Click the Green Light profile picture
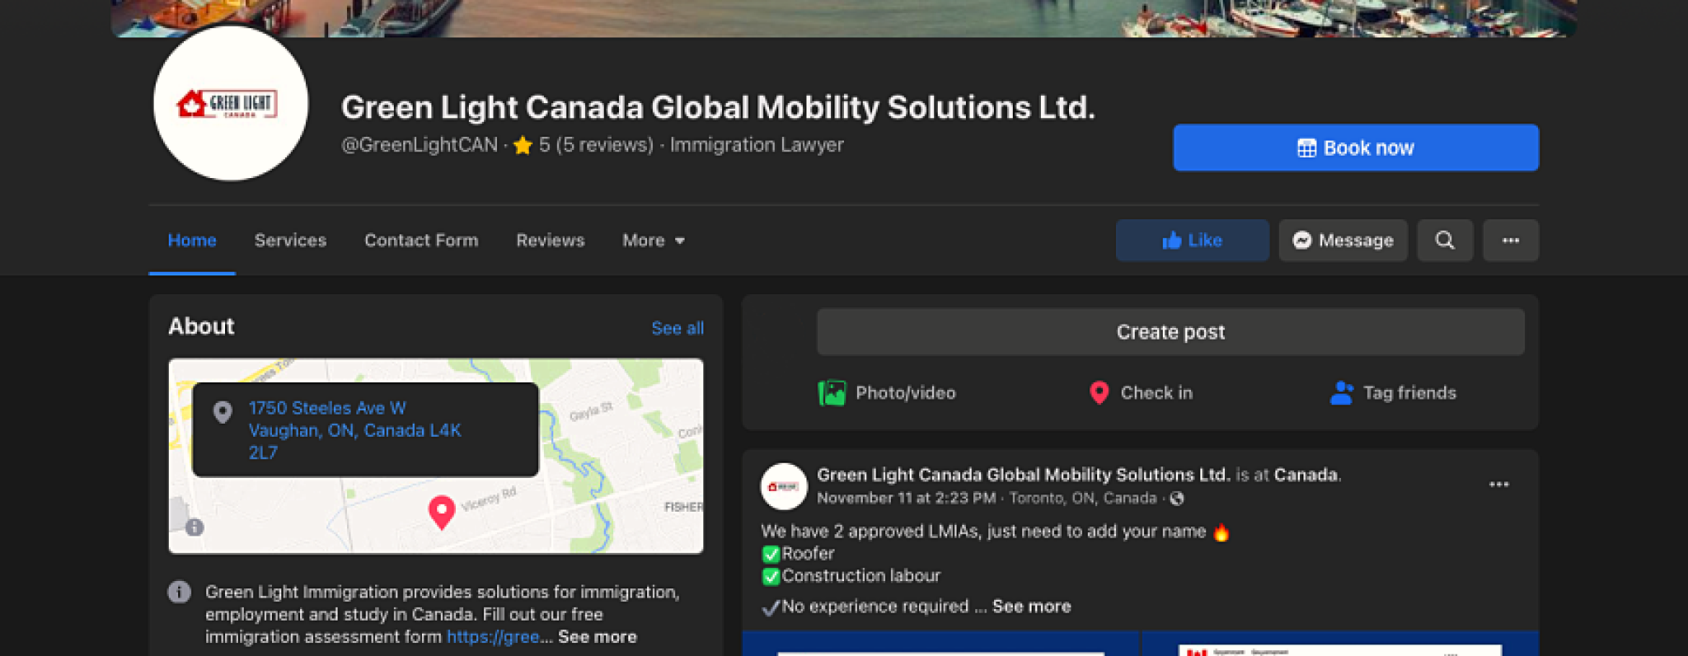This screenshot has height=656, width=1688. point(231,104)
